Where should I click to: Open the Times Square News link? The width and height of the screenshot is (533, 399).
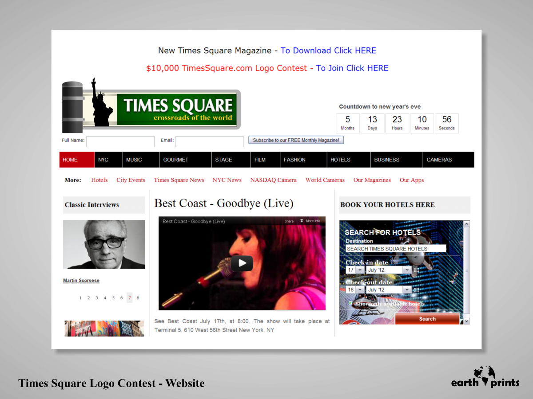click(179, 180)
